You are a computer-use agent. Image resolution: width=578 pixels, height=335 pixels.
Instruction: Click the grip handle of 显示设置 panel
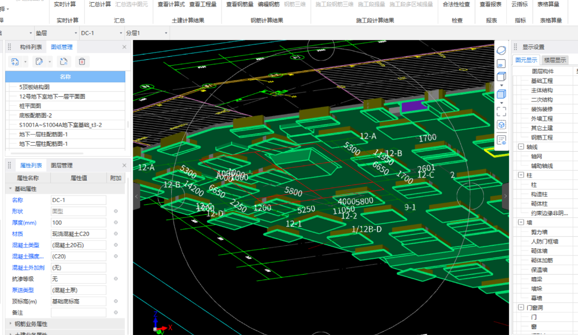point(515,47)
